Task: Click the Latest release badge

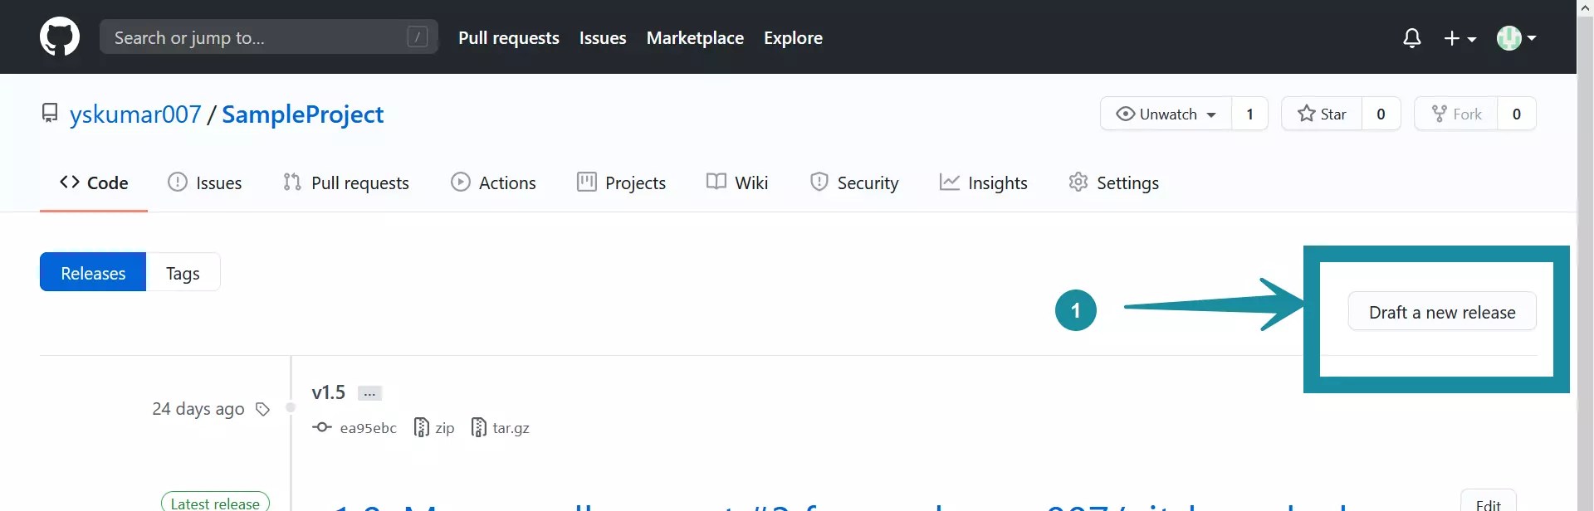Action: point(215,502)
